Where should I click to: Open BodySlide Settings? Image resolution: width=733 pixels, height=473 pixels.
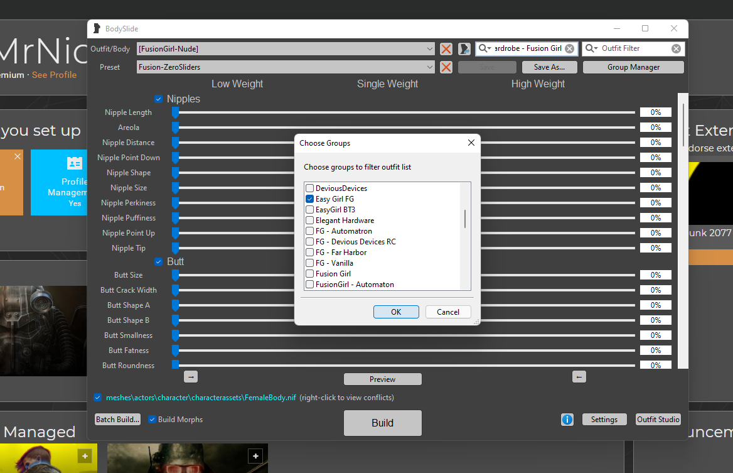coord(604,420)
